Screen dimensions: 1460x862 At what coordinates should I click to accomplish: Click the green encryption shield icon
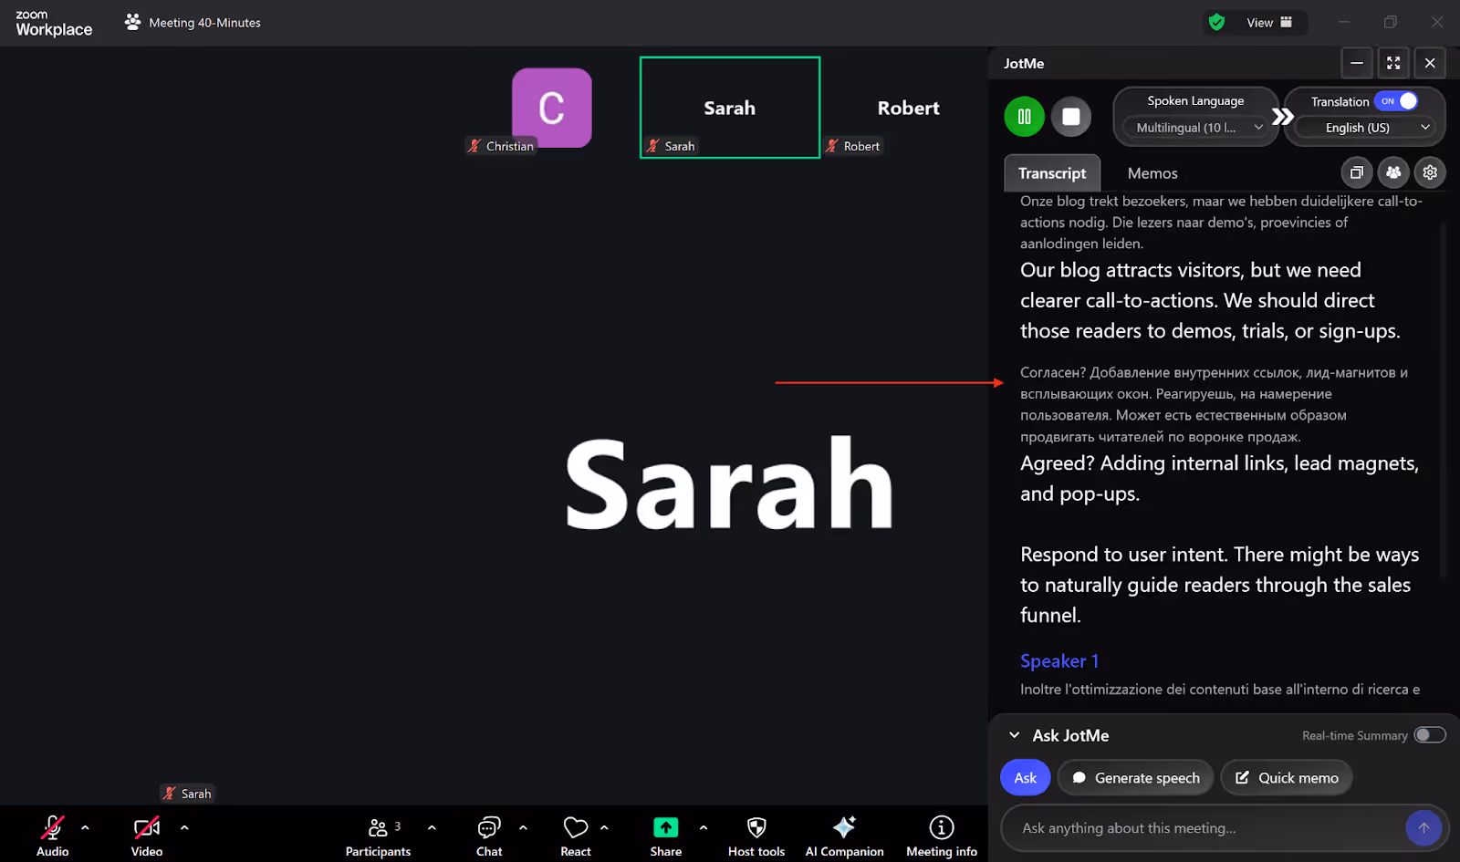(x=1216, y=22)
